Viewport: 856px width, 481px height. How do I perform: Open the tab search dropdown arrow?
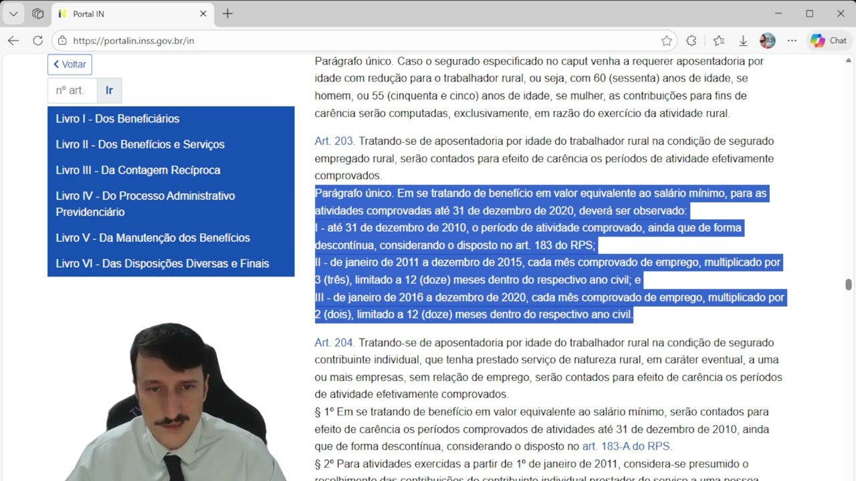13,13
